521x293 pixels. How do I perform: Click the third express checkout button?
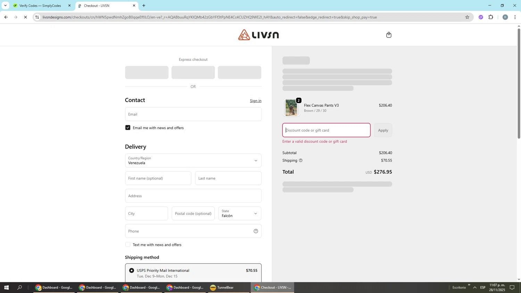[240, 73]
